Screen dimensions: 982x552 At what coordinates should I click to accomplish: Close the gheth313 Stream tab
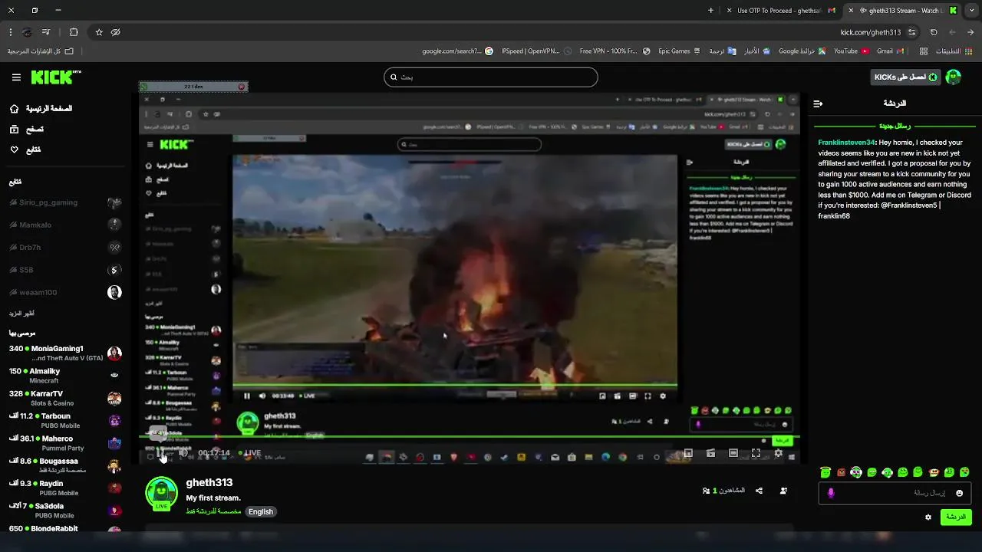pyautogui.click(x=851, y=11)
